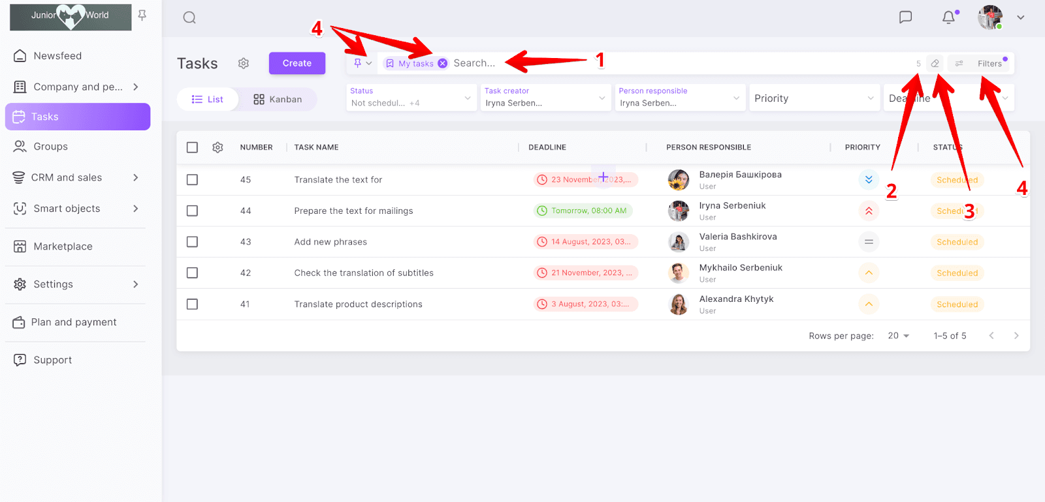
Task: Check the box for task 44
Action: pyautogui.click(x=192, y=211)
